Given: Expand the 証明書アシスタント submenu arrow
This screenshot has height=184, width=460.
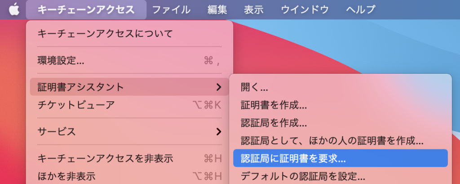Looking at the screenshot, I should (219, 86).
